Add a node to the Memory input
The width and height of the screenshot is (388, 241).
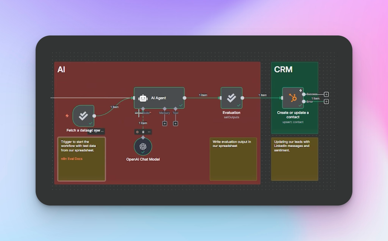[x=165, y=123]
